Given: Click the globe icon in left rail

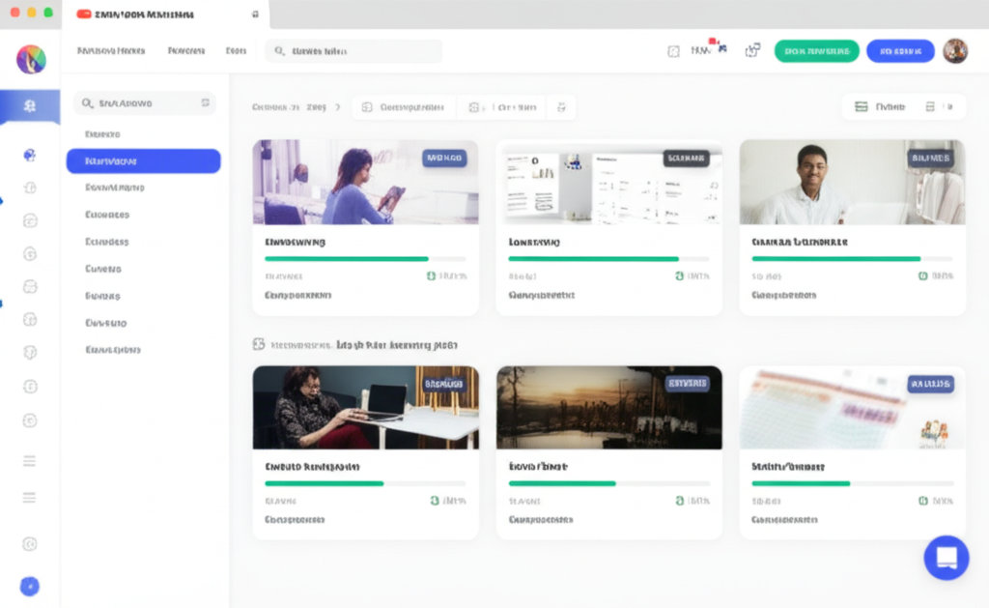Looking at the screenshot, I should [30, 155].
